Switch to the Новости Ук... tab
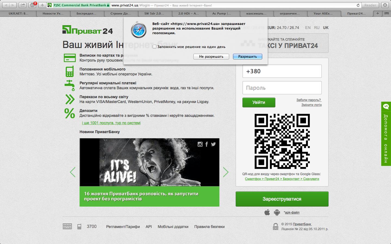This screenshot has width=391, height=244. pos(53,13)
